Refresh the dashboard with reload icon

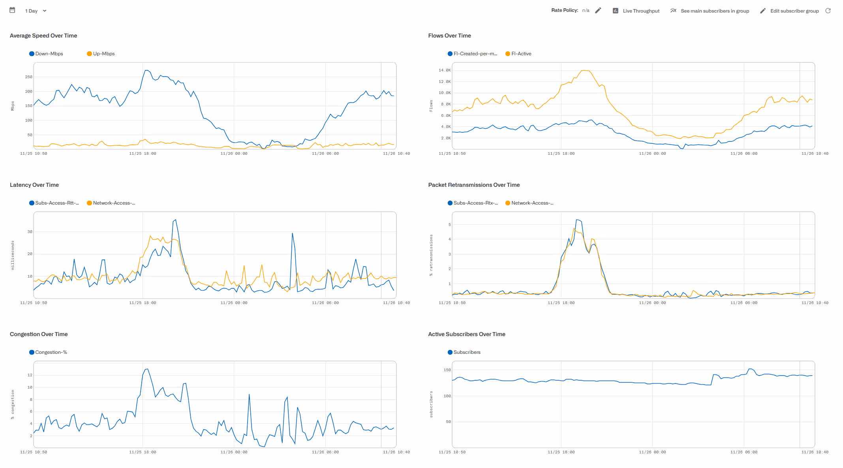point(828,11)
